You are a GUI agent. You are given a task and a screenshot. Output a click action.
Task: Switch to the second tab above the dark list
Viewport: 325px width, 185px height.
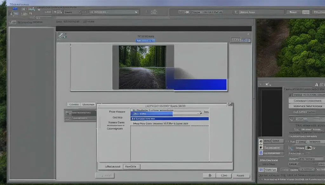tap(88, 104)
